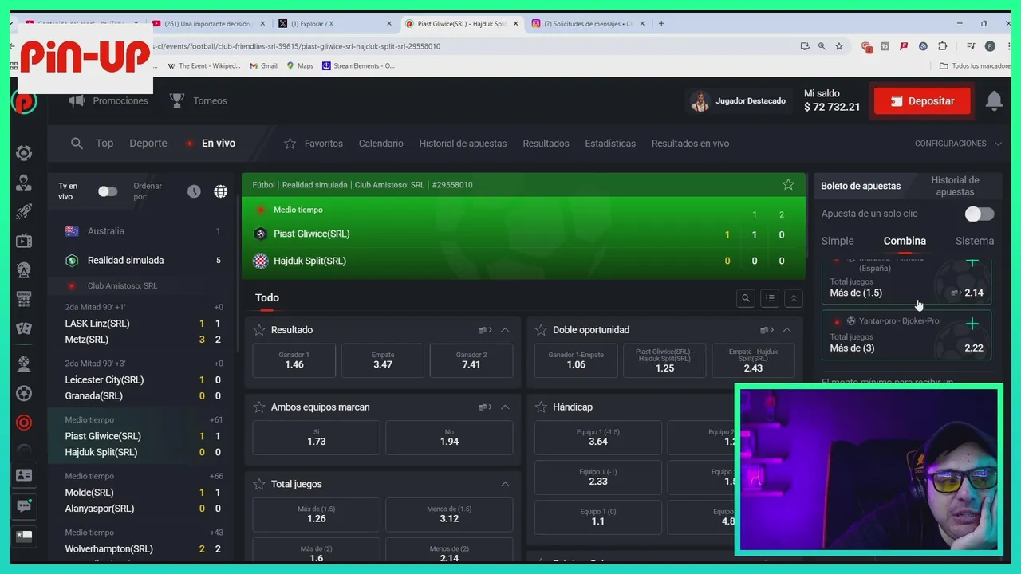This screenshot has height=574, width=1021.
Task: Open the rocket games sidebar icon
Action: 24,211
